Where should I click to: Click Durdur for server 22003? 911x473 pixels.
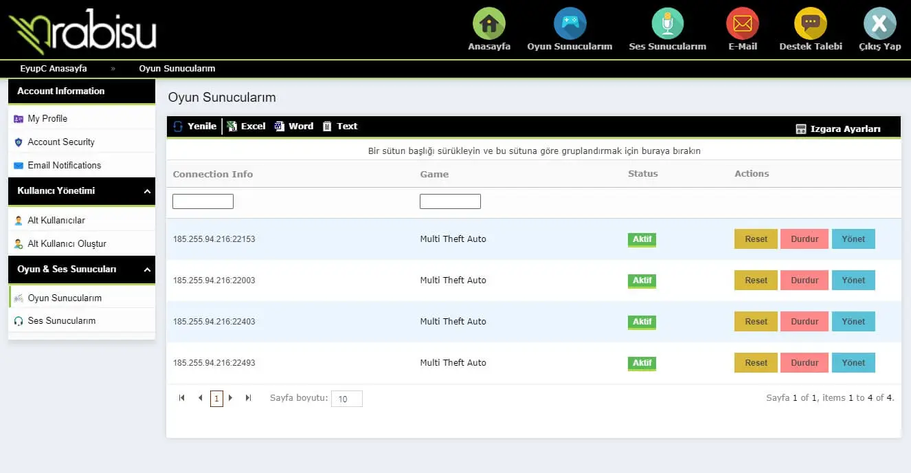tap(805, 280)
